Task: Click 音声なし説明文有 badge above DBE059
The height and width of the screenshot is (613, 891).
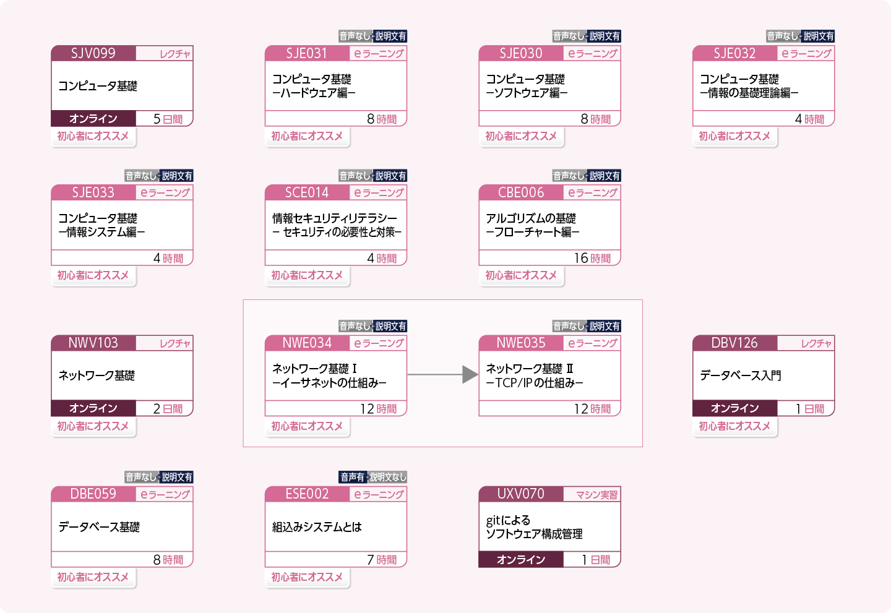Action: 159,477
